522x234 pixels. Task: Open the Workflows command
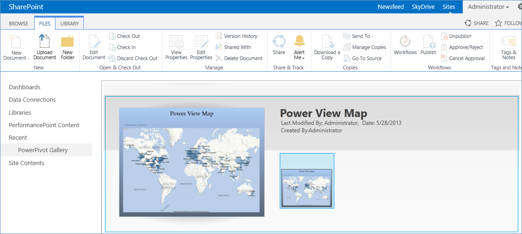pyautogui.click(x=405, y=45)
